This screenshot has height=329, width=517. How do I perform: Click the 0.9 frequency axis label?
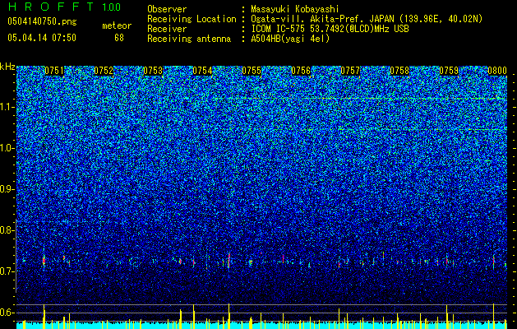7,189
